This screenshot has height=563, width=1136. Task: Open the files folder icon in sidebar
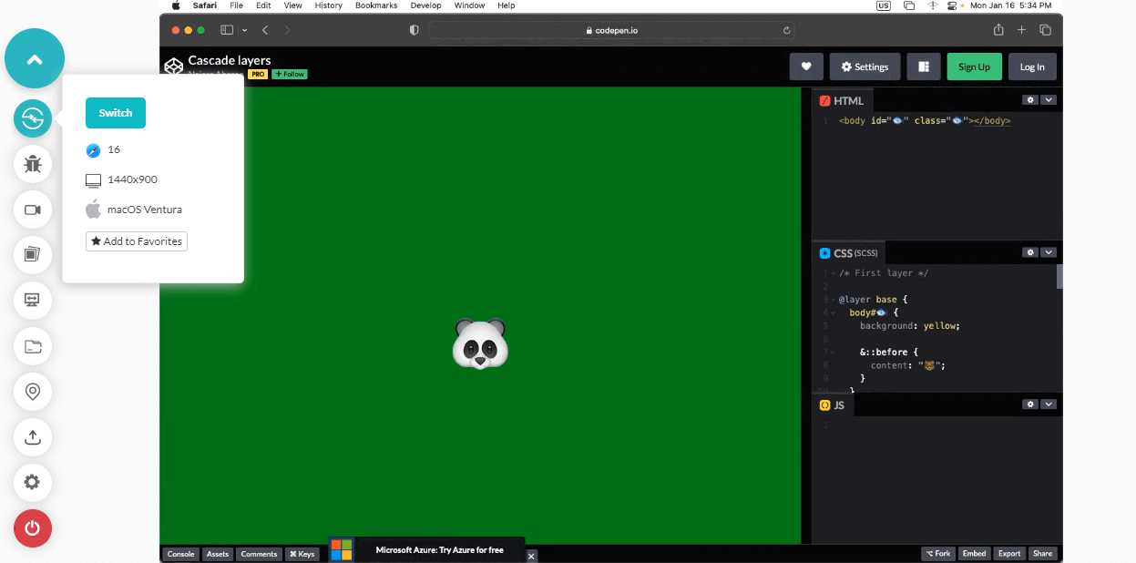click(x=33, y=345)
